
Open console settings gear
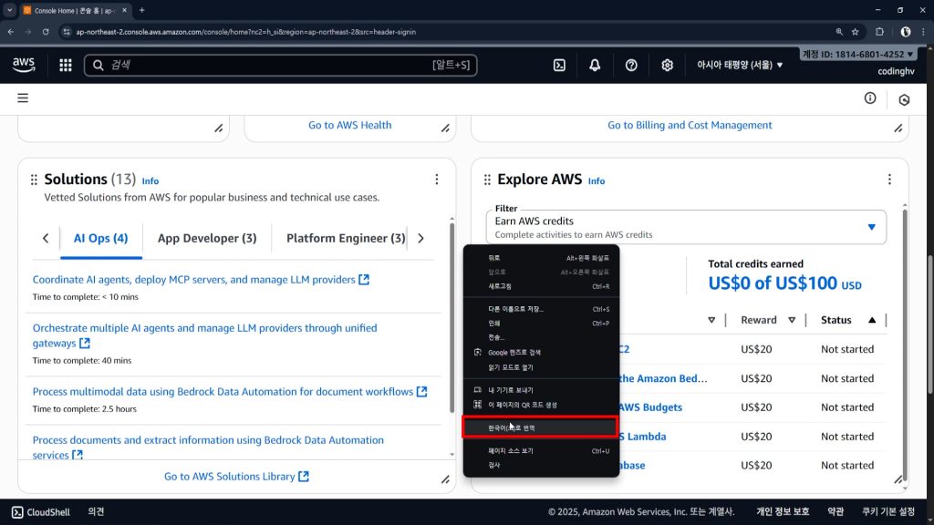pos(667,65)
